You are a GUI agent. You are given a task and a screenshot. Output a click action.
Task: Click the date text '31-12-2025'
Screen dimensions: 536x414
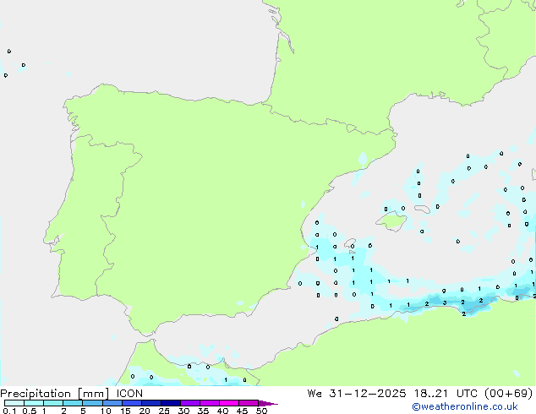point(368,394)
